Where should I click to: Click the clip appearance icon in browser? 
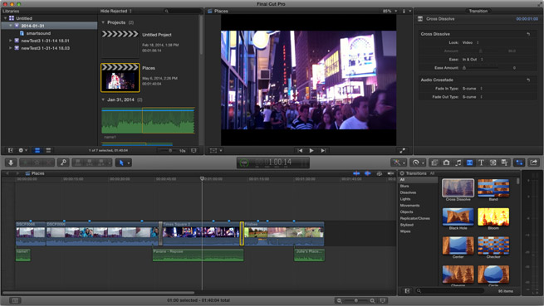pyautogui.click(x=194, y=150)
